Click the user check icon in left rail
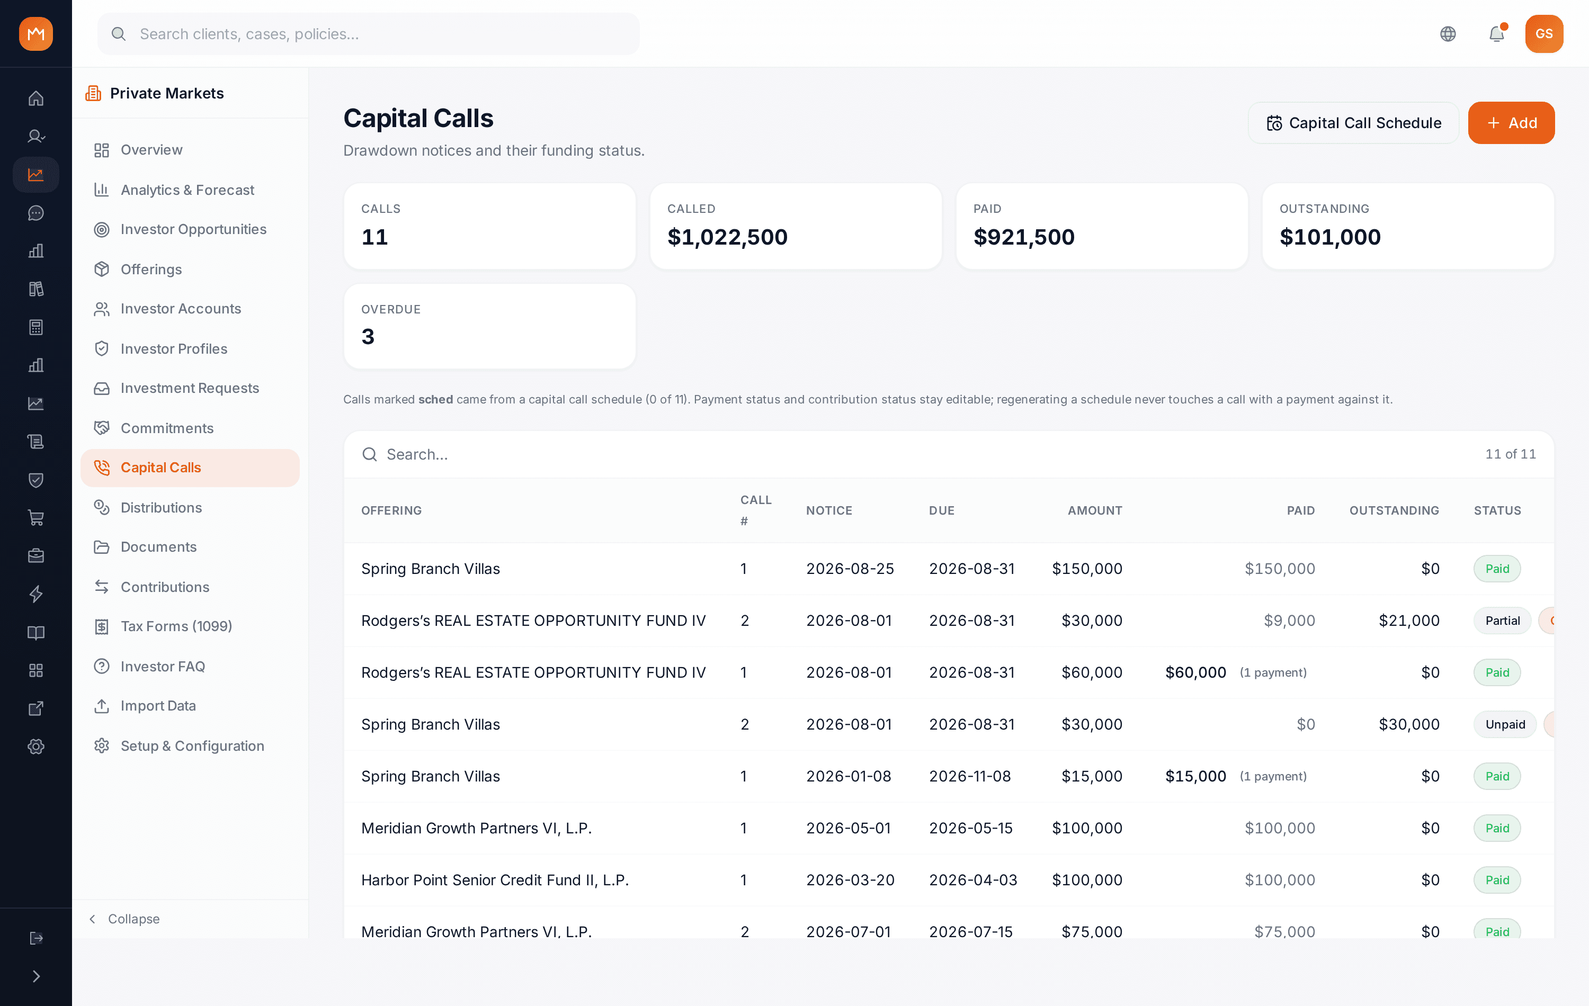1589x1006 pixels. tap(35, 137)
